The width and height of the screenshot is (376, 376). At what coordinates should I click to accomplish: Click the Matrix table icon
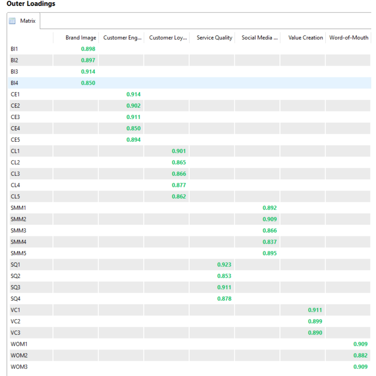[12, 21]
